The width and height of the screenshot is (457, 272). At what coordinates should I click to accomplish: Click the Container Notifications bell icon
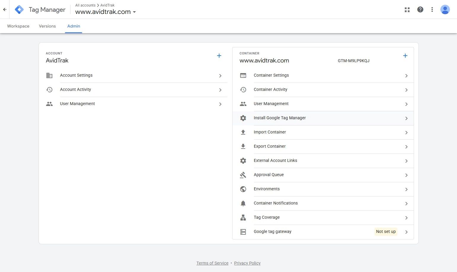[243, 203]
